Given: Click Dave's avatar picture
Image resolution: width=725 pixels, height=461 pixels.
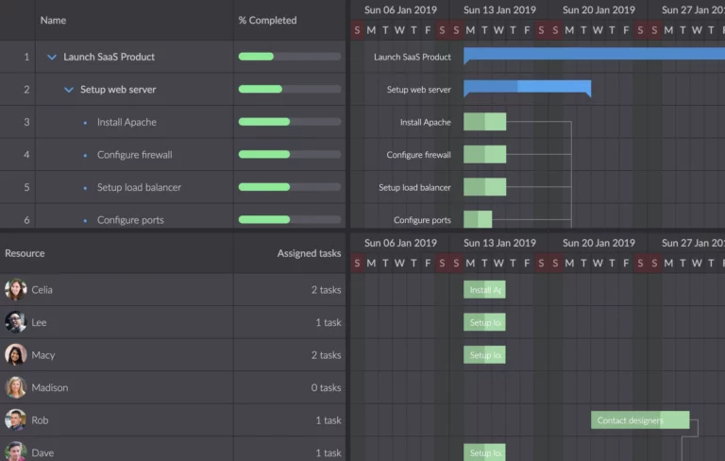Looking at the screenshot, I should pos(16,452).
